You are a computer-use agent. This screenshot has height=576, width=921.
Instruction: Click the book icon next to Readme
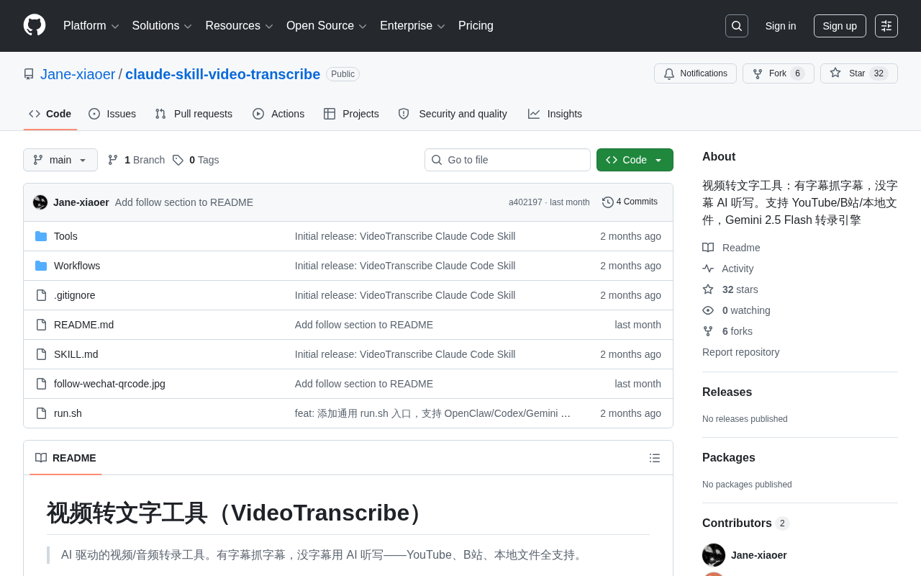[708, 248]
